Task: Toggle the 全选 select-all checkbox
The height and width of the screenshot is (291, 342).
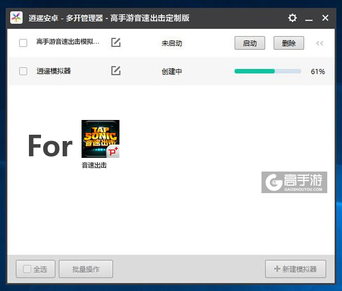Action: [27, 269]
